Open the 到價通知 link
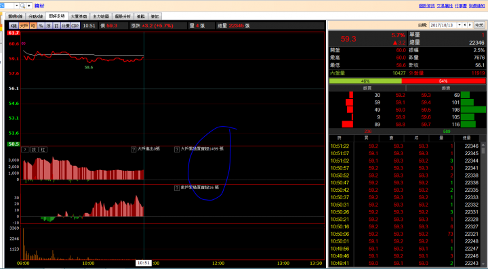This screenshot has height=269, width=488. click(476, 6)
